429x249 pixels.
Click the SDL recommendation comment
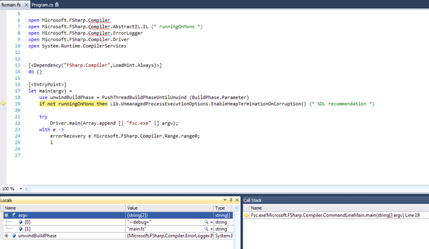pyautogui.click(x=342, y=104)
